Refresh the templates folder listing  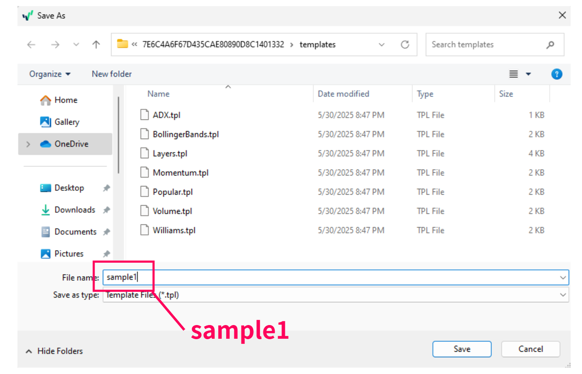click(405, 45)
